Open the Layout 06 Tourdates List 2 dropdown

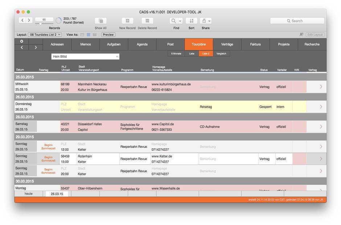point(45,34)
